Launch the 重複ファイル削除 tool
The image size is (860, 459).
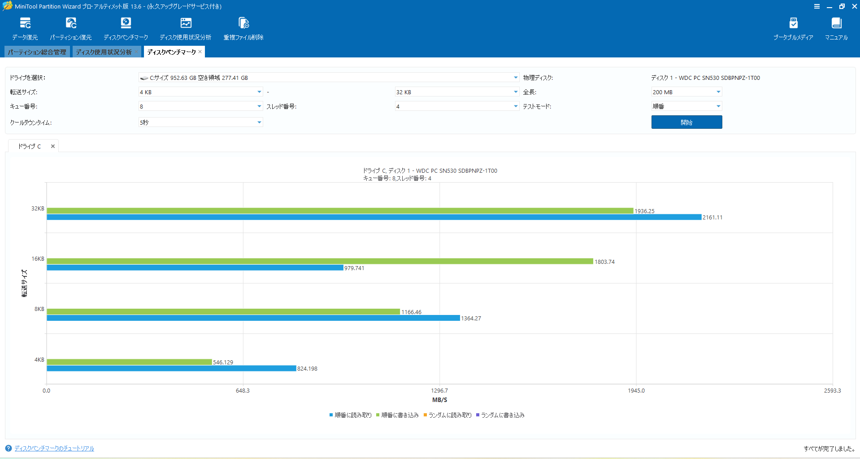(x=243, y=29)
